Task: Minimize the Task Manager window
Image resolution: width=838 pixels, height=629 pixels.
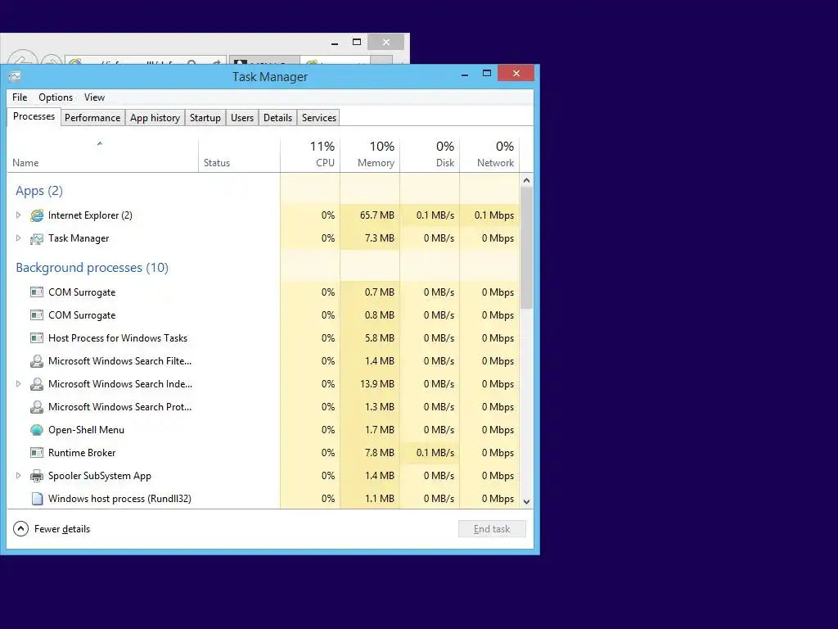Action: [465, 75]
